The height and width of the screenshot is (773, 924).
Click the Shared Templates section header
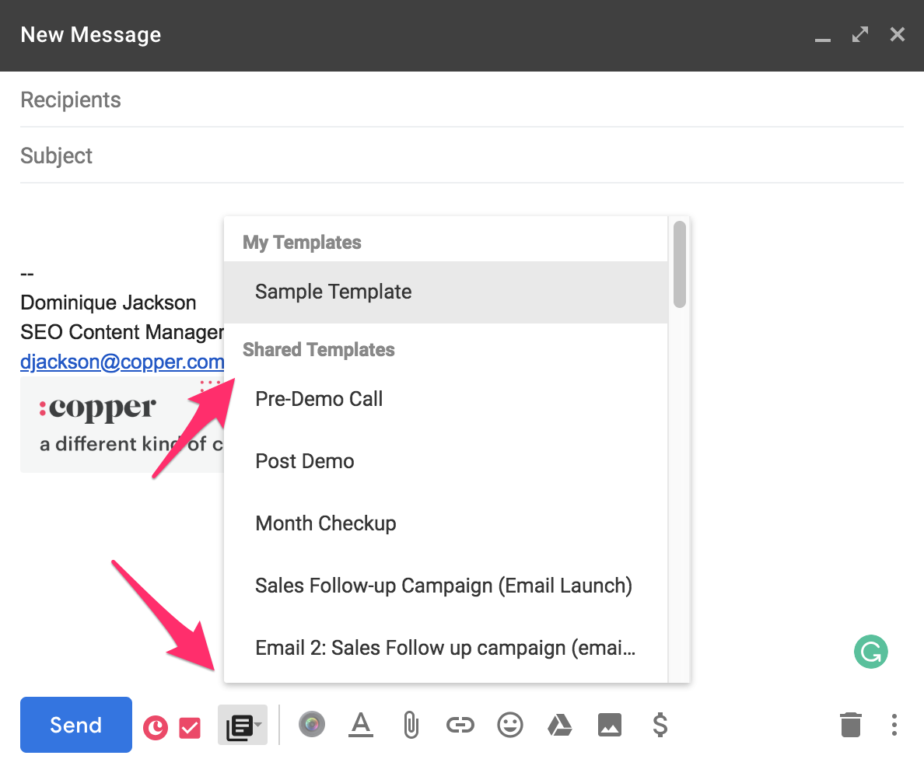[319, 349]
